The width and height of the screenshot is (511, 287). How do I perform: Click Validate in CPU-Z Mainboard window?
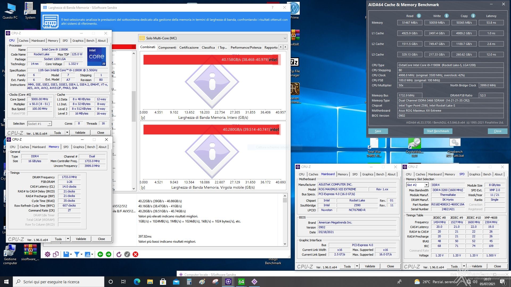click(370, 266)
